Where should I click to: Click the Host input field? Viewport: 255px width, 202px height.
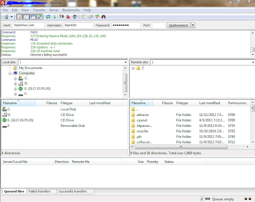pyautogui.click(x=28, y=25)
